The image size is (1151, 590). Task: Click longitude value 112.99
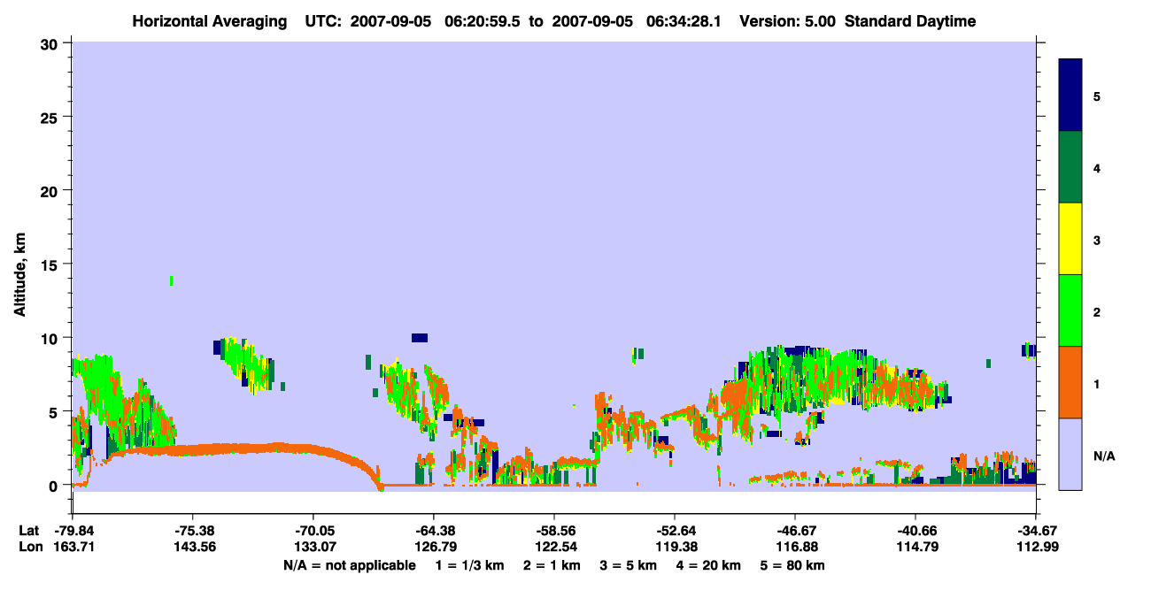(1036, 547)
